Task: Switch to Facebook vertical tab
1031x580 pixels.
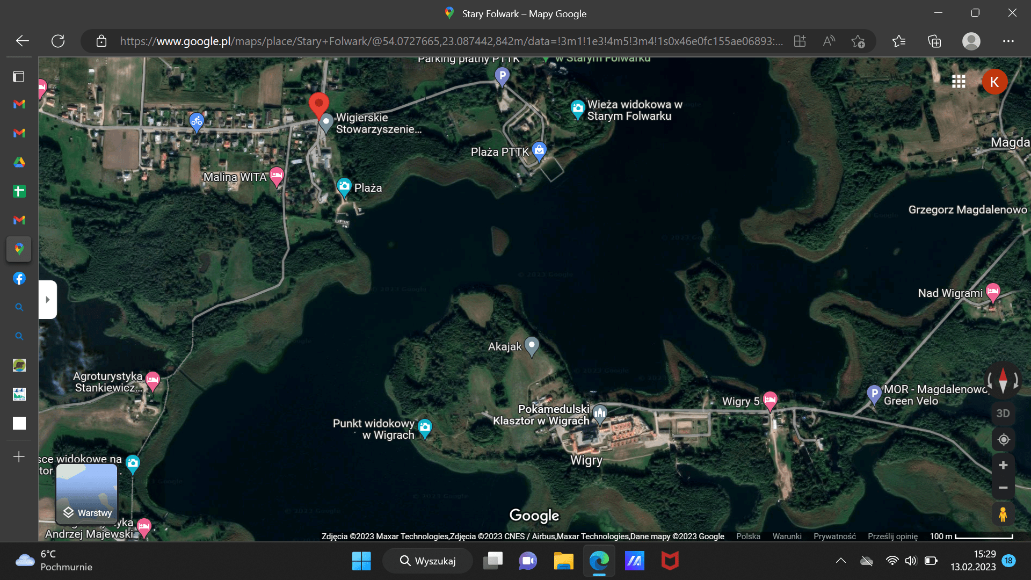Action: tap(19, 278)
